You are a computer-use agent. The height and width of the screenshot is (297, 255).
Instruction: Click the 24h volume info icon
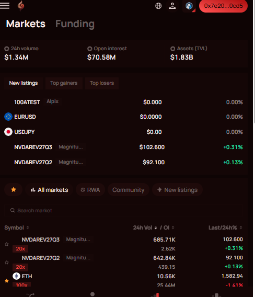tap(7, 49)
